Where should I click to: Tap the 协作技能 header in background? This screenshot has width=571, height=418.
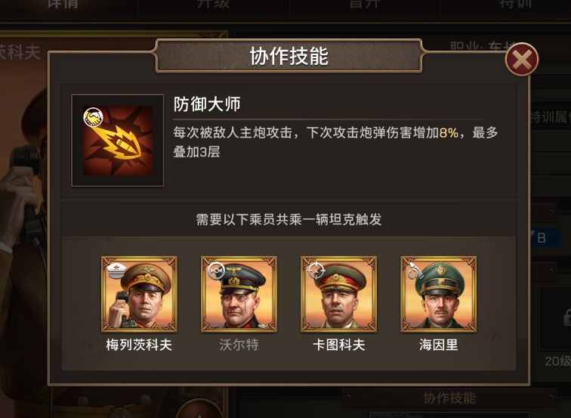point(449,398)
